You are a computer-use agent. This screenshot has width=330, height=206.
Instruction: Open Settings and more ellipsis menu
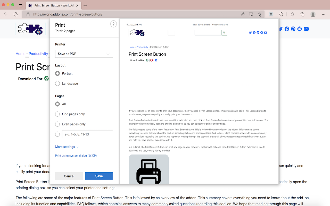click(323, 14)
